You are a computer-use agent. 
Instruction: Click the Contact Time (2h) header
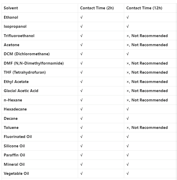pyautogui.click(x=97, y=8)
